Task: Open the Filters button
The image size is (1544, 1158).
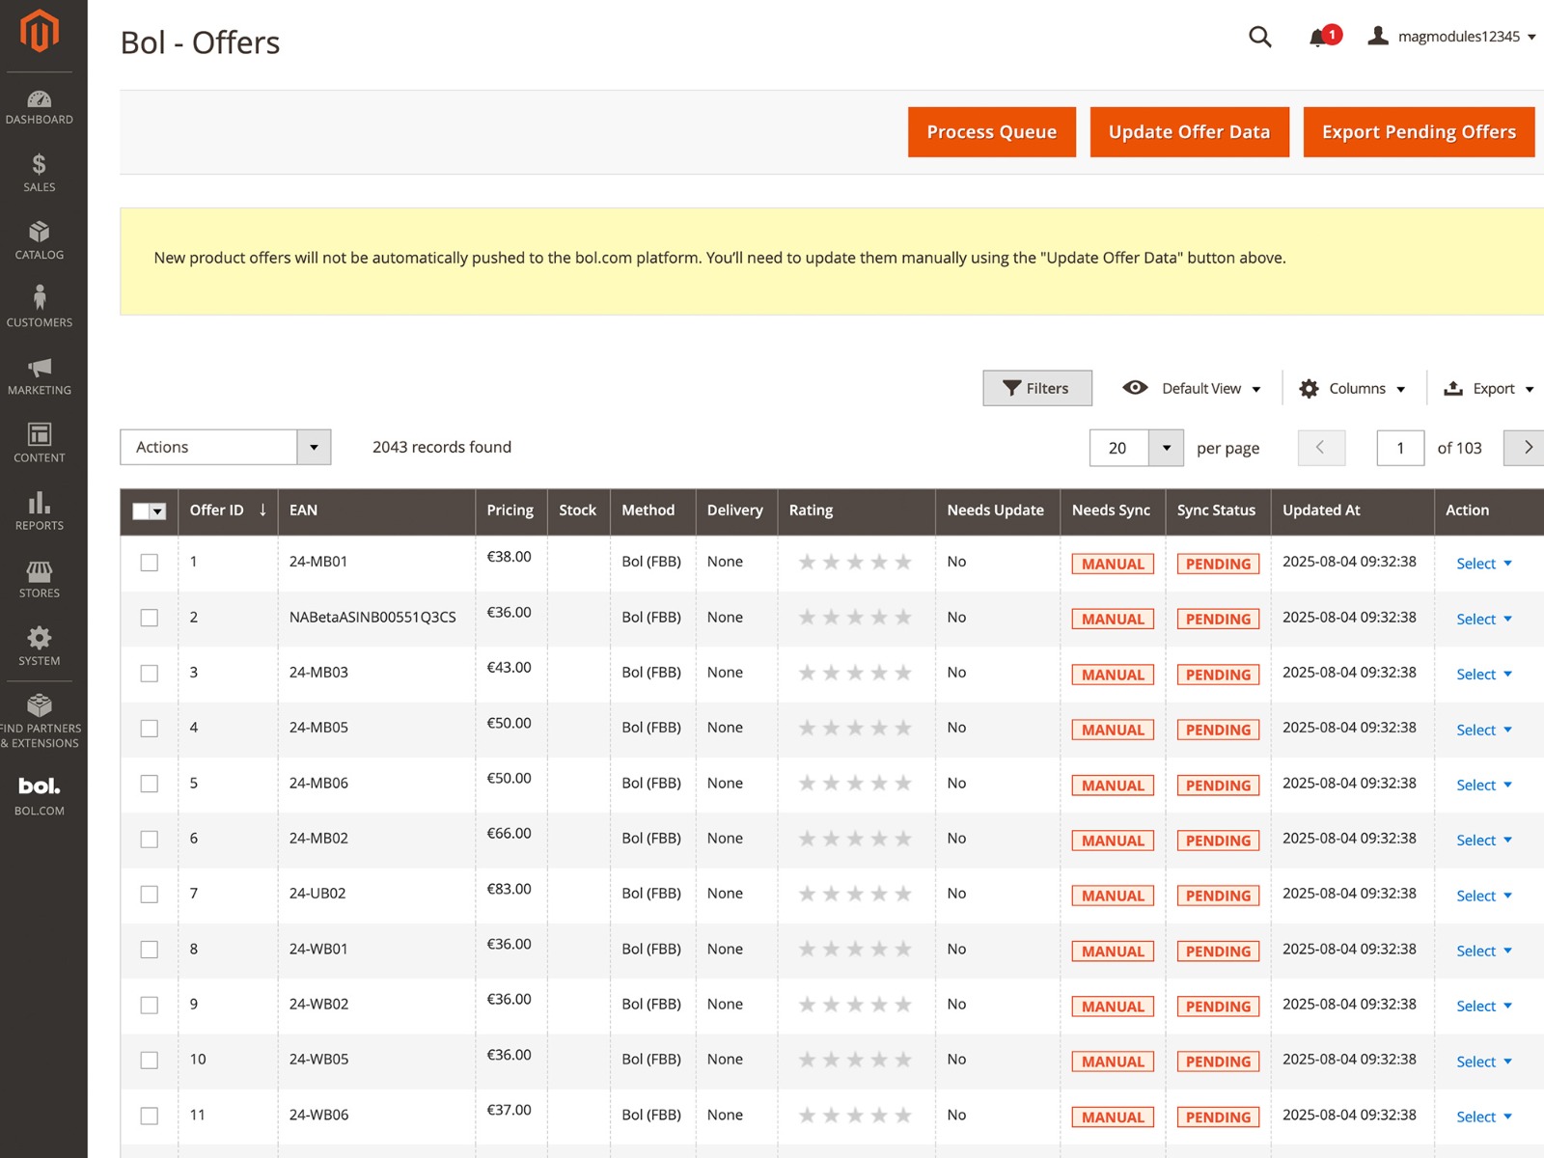Action: tap(1037, 388)
